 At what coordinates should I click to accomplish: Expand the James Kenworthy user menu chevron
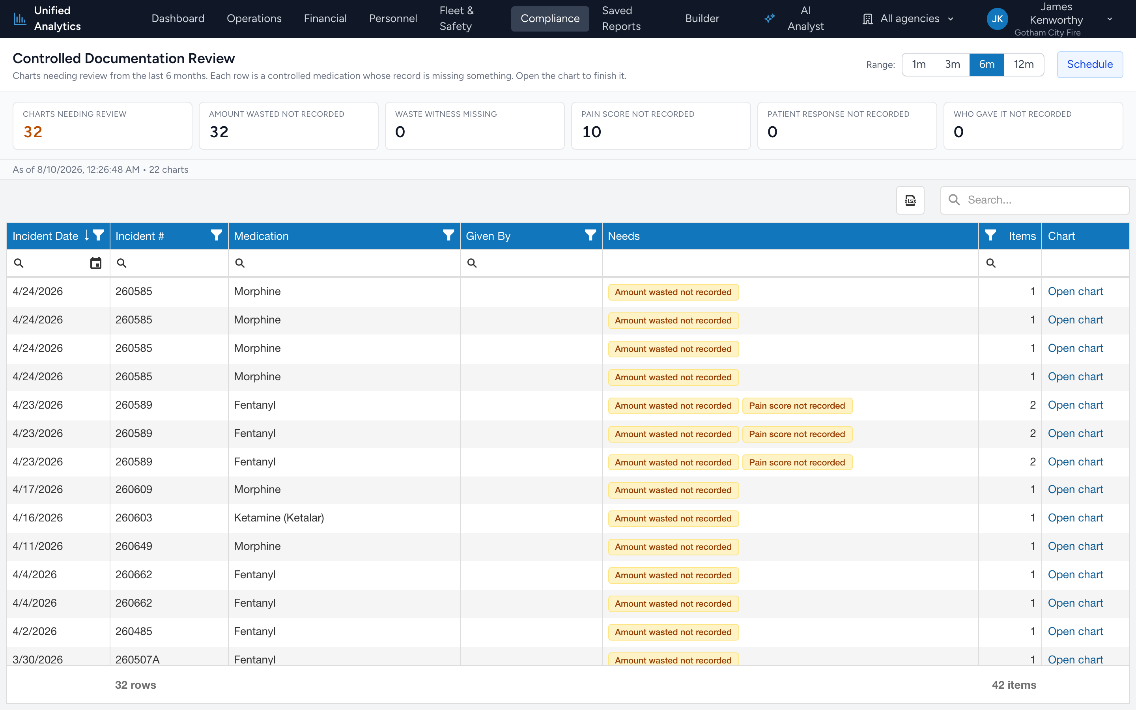tap(1110, 19)
